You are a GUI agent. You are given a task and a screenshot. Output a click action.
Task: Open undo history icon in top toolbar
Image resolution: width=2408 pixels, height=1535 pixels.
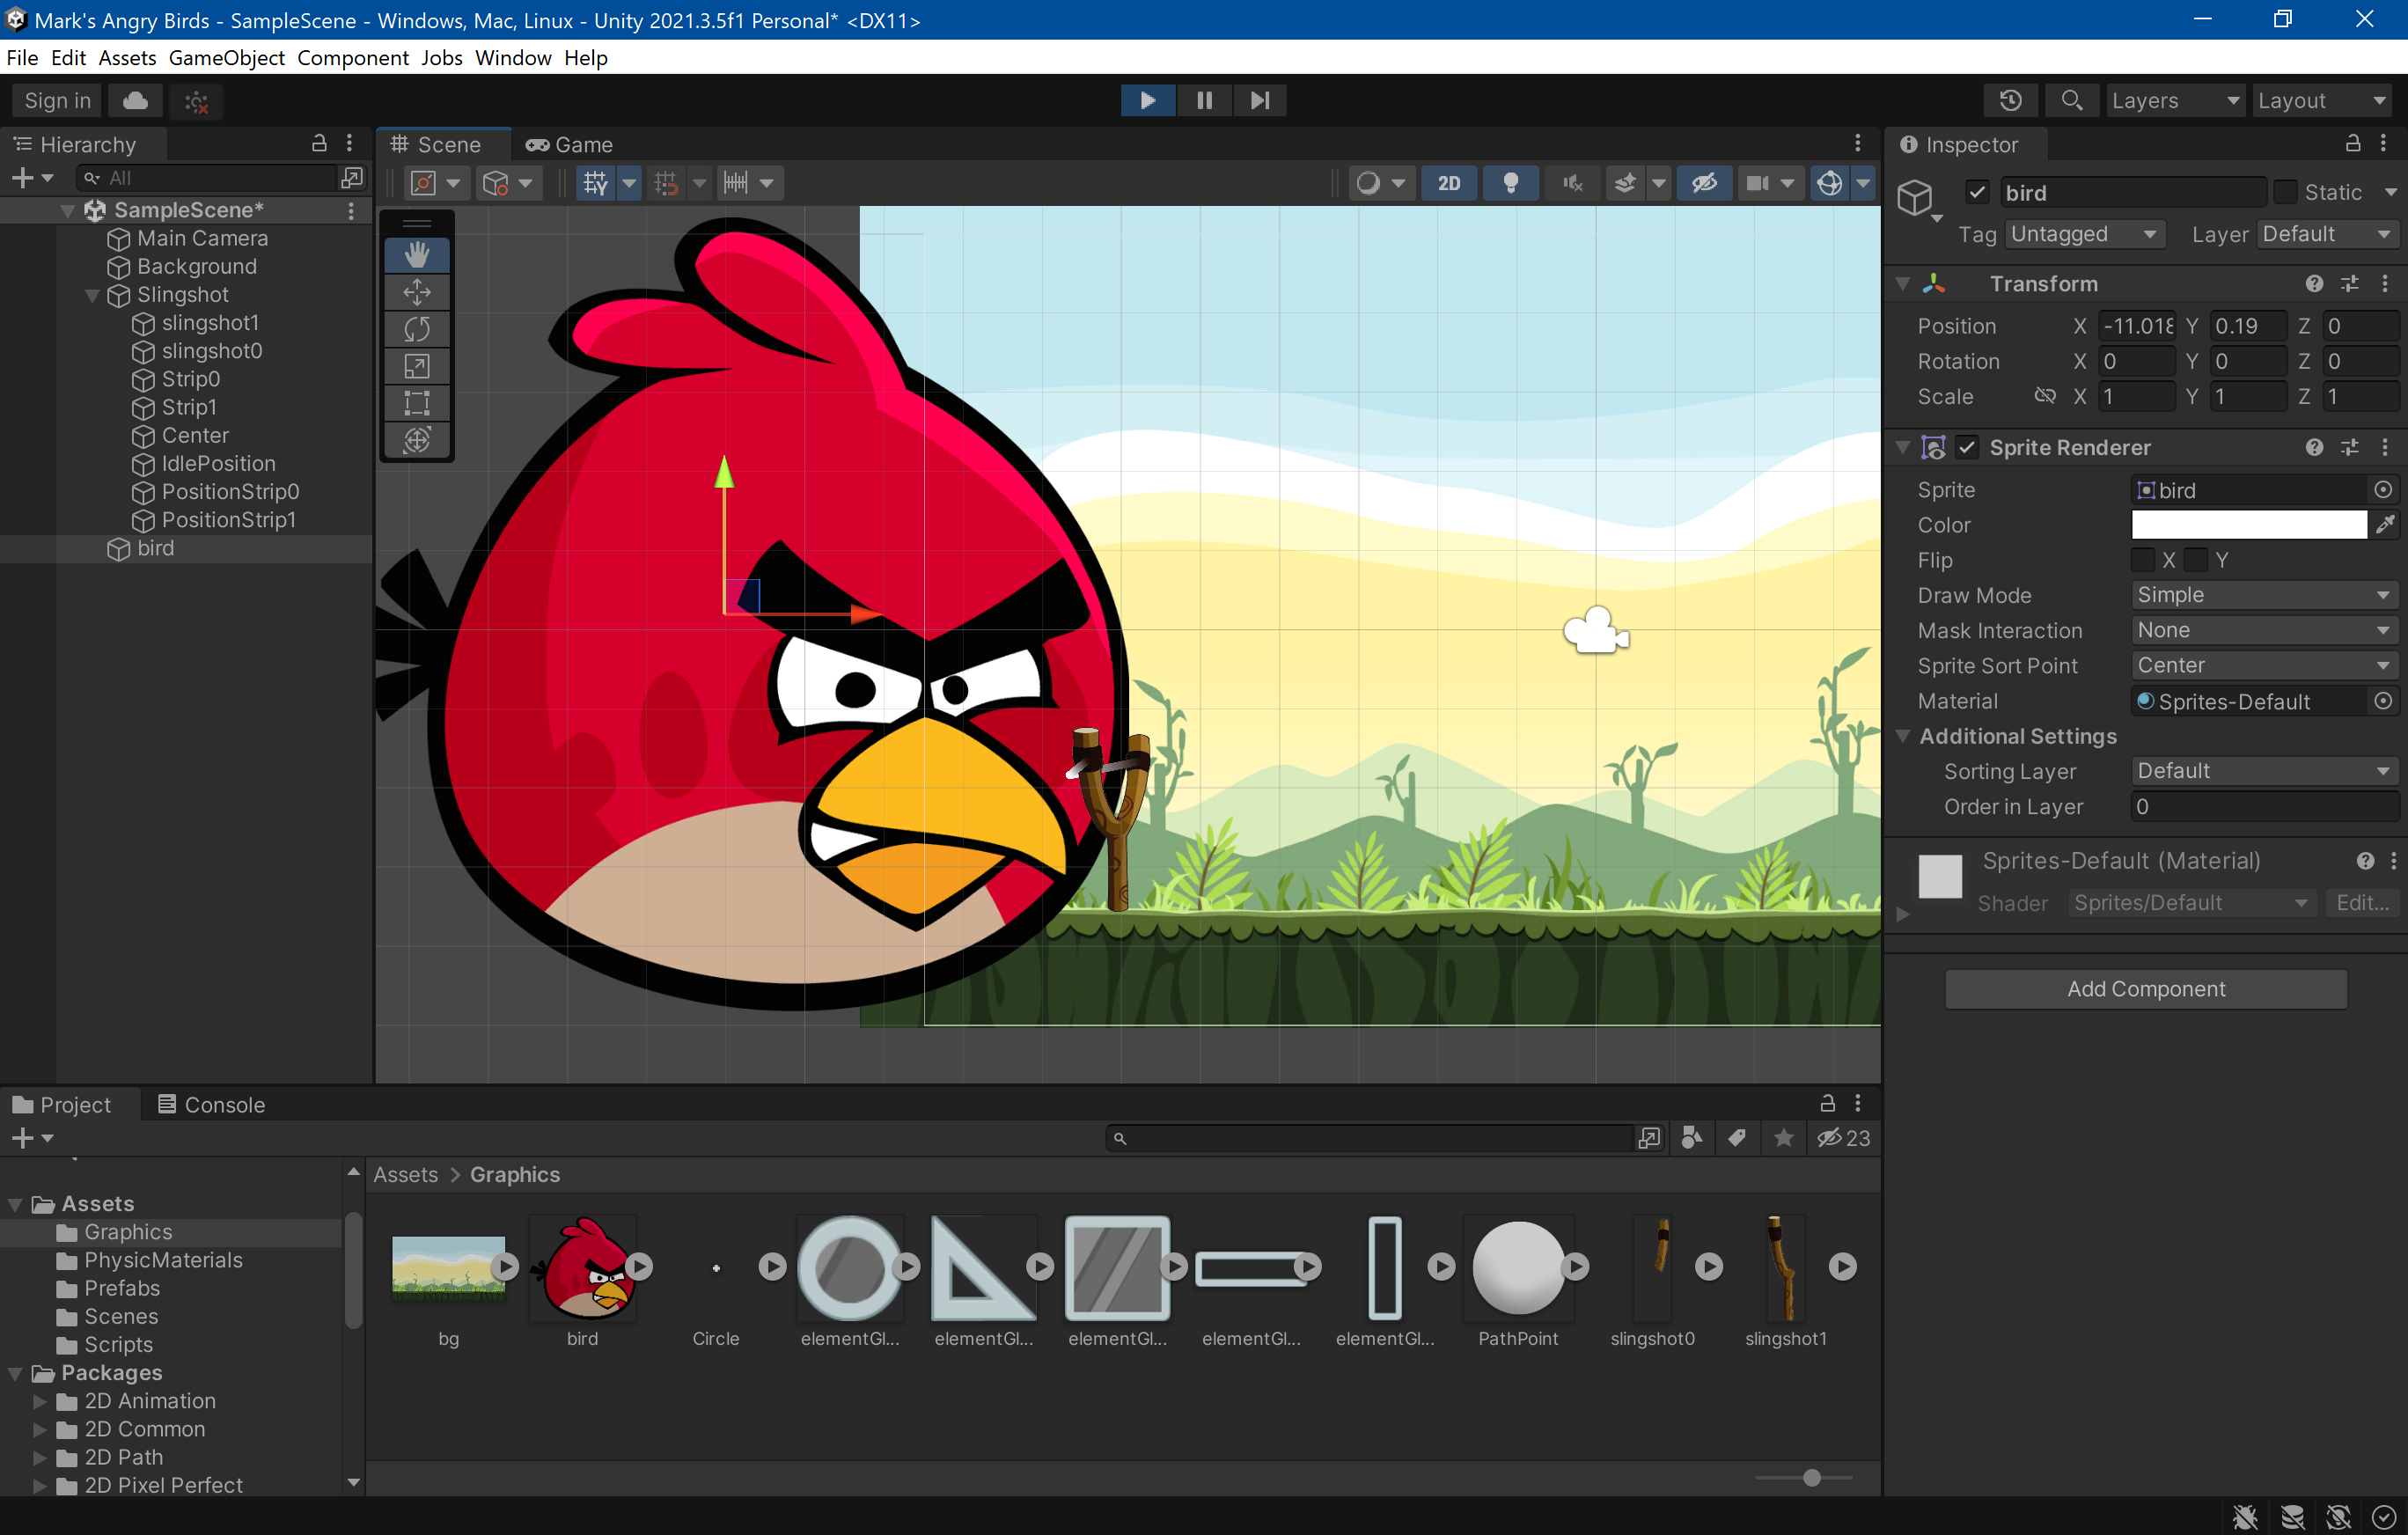[2010, 100]
